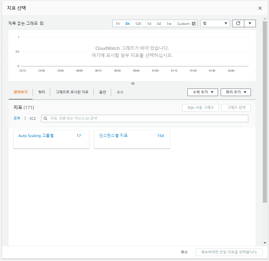
Task: Switch to the 옵션 tab
Action: click(x=103, y=92)
